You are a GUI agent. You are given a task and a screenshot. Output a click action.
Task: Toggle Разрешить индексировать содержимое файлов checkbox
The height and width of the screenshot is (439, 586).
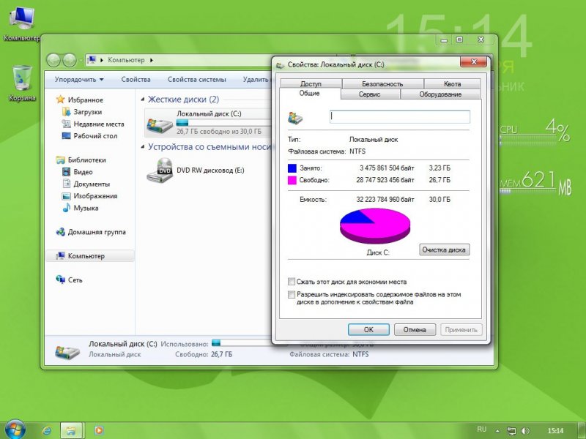pos(291,295)
